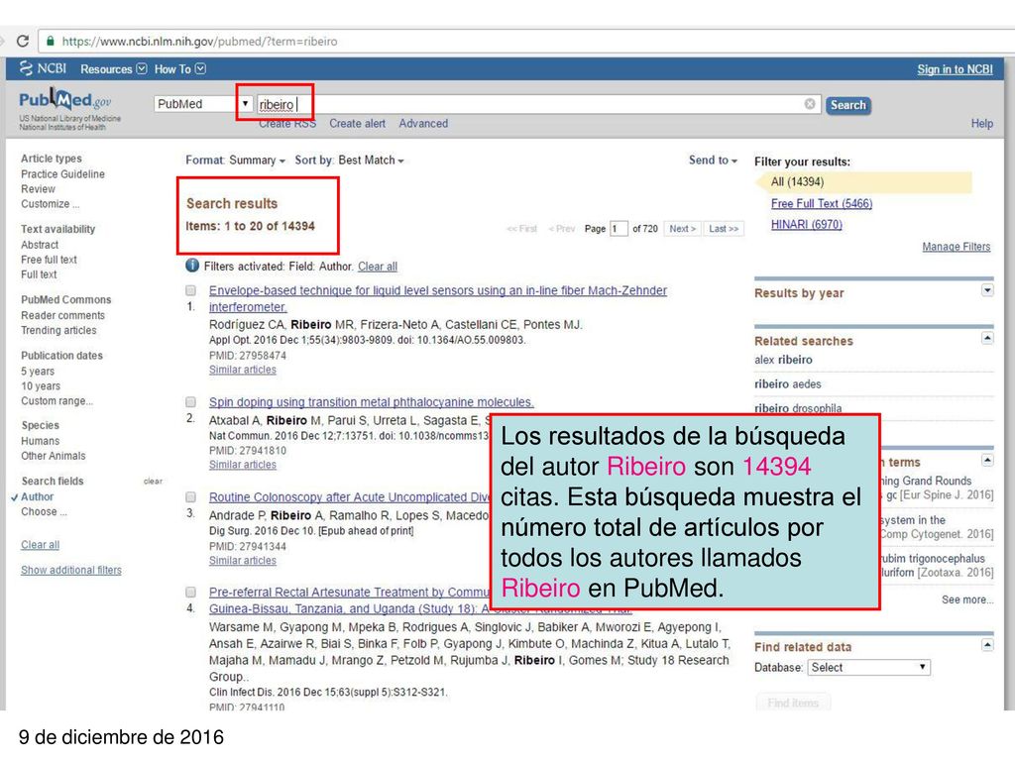Viewport: 1015px width, 761px height.
Task: Click Choose under Search fields
Action: point(44,511)
